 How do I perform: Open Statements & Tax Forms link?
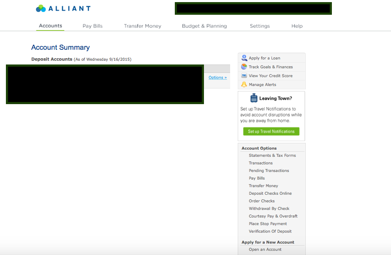[x=272, y=156]
